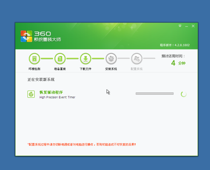Open the title bar dropdown menu arrow
The image size is (210, 170).
(180, 26)
